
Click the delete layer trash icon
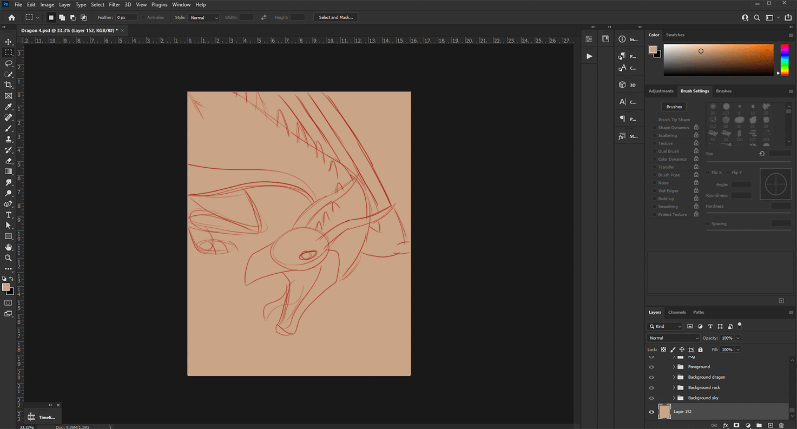(781, 426)
